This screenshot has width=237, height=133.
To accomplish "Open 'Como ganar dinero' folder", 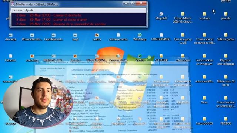I will [161, 81].
